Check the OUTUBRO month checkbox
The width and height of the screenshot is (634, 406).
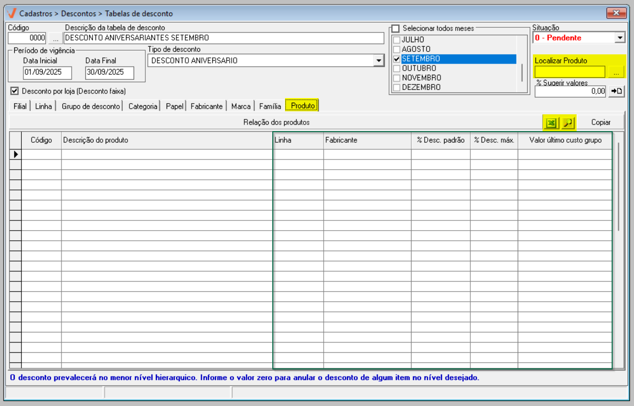(x=397, y=69)
